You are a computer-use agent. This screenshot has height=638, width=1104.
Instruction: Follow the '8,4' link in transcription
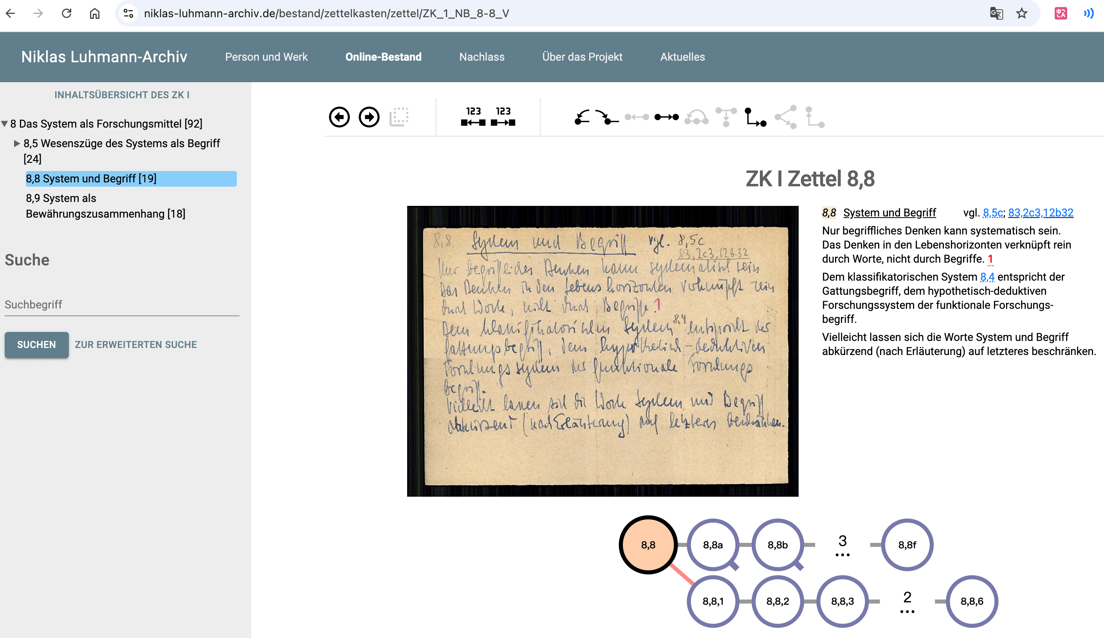coord(987,277)
